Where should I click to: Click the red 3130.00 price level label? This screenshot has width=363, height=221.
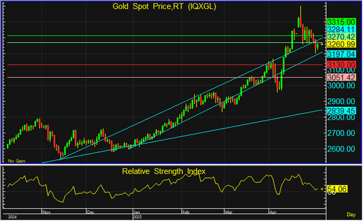(341, 64)
